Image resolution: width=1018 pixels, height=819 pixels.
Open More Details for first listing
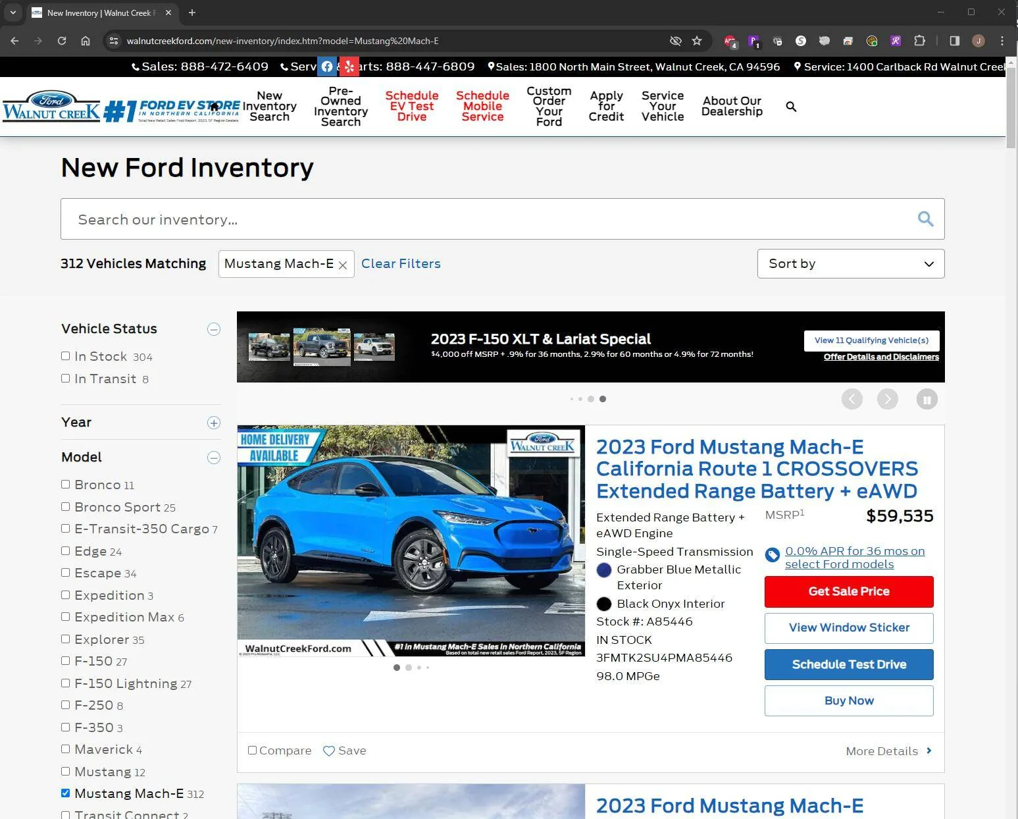point(889,751)
